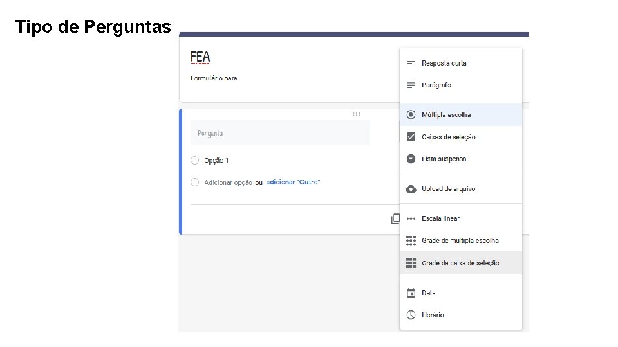
Task: Click the checkbox grid squares icon
Action: pyautogui.click(x=411, y=263)
